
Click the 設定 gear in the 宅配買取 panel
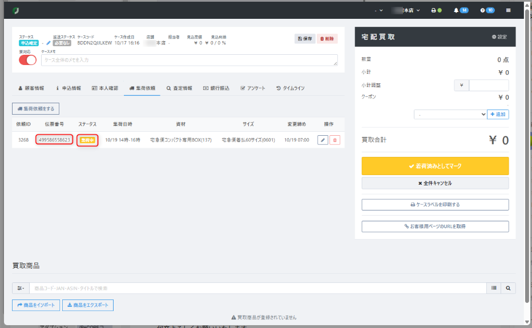click(499, 37)
